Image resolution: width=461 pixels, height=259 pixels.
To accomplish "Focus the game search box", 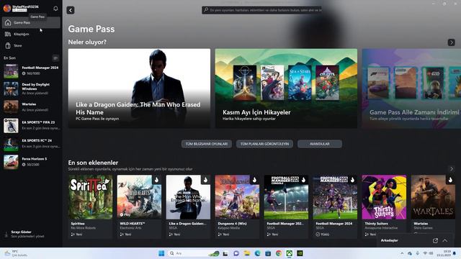I will click(x=261, y=10).
